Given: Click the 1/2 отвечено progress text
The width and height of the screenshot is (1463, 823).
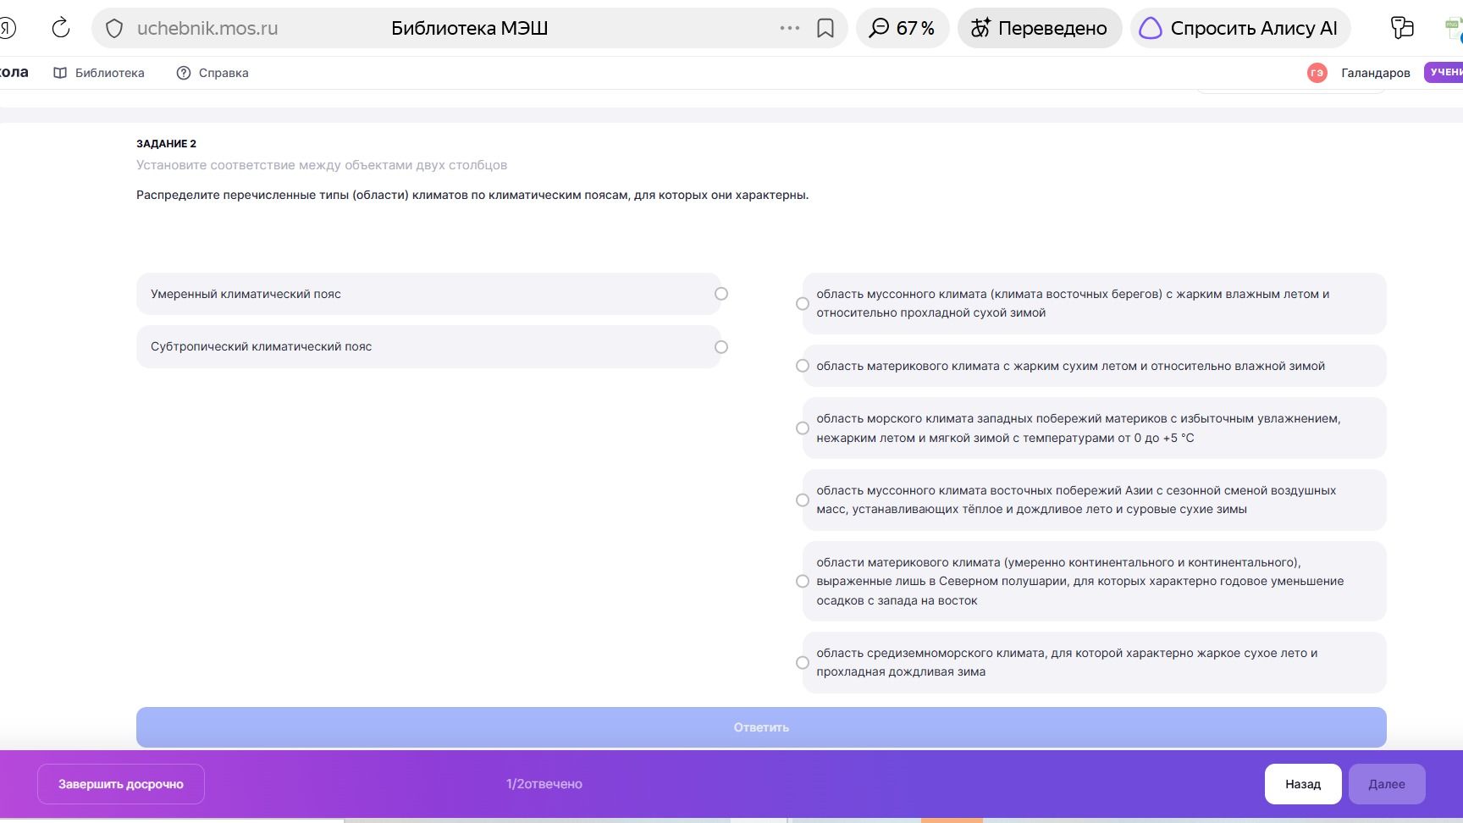Looking at the screenshot, I should (544, 784).
